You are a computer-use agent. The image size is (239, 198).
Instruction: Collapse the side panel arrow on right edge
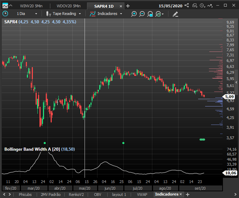click(237, 82)
